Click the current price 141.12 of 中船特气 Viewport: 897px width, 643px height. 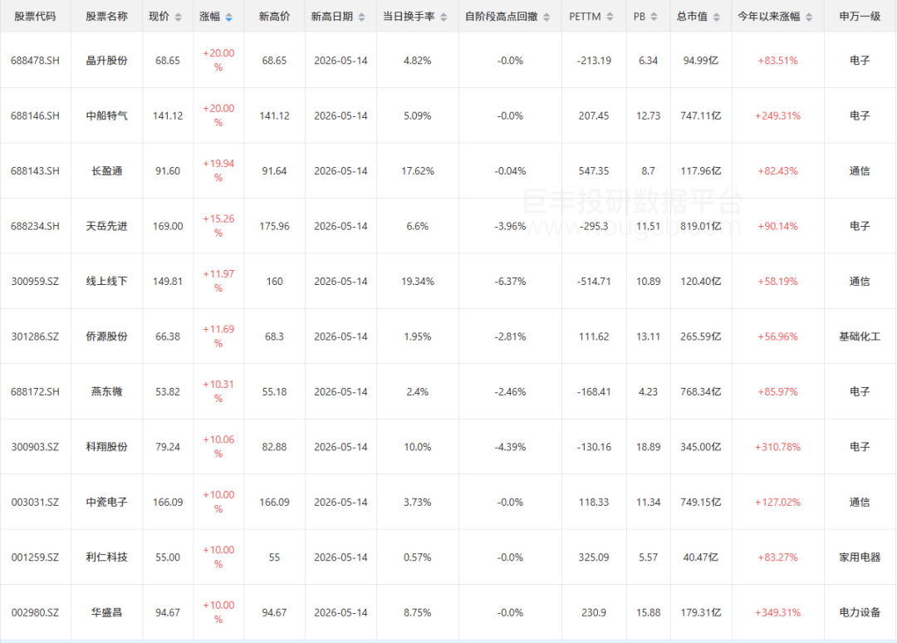(x=168, y=115)
